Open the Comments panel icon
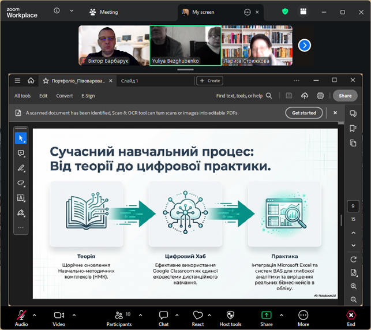This screenshot has width=371, height=330. click(353, 114)
